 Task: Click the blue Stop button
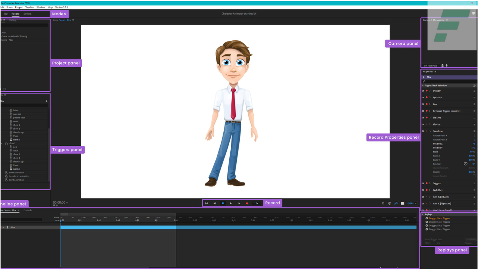(x=223, y=203)
